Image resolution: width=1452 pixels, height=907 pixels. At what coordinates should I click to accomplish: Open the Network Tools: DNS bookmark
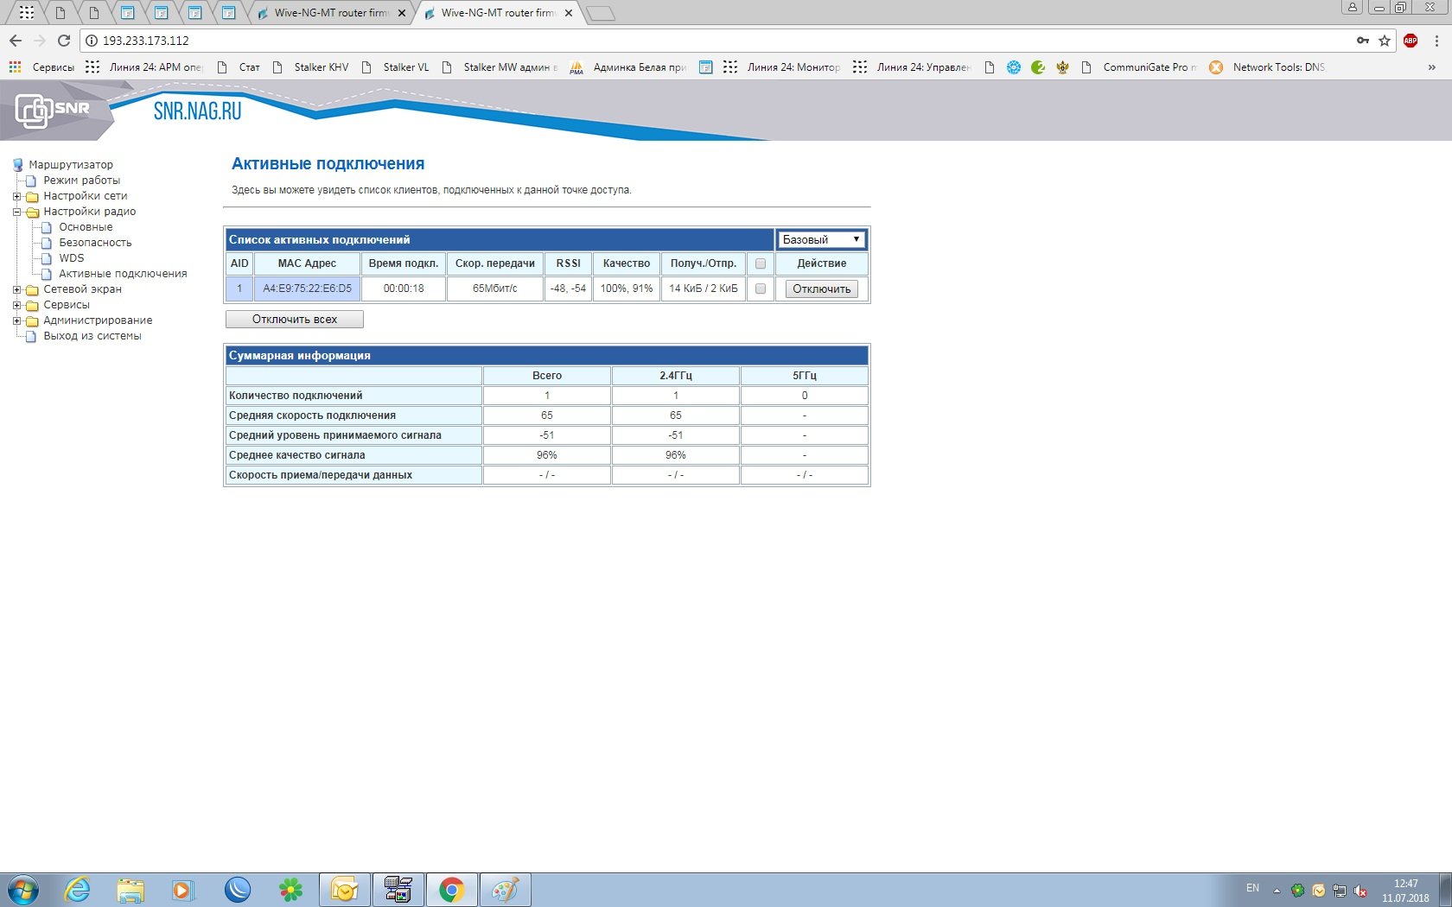(1267, 67)
